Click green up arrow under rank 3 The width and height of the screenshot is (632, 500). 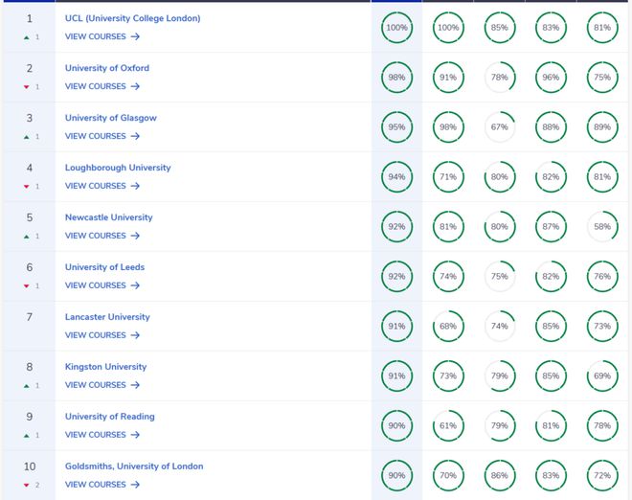[x=27, y=137]
